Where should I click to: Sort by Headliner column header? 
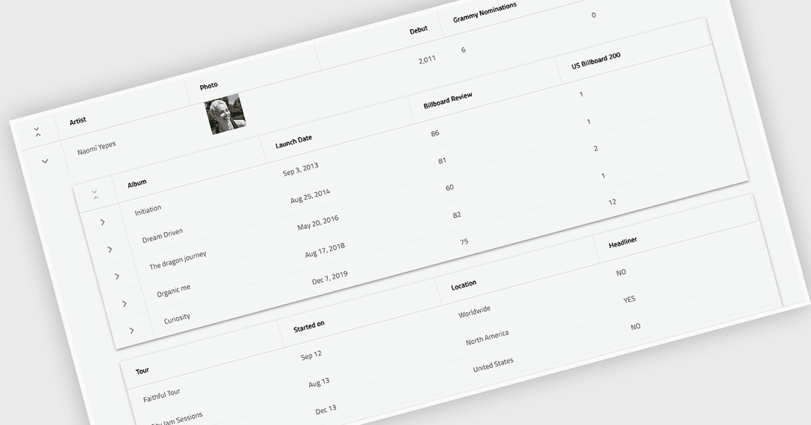(622, 242)
